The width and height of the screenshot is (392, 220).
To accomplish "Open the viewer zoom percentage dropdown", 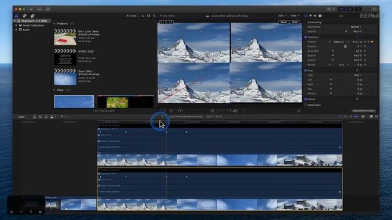I will coord(282,16).
